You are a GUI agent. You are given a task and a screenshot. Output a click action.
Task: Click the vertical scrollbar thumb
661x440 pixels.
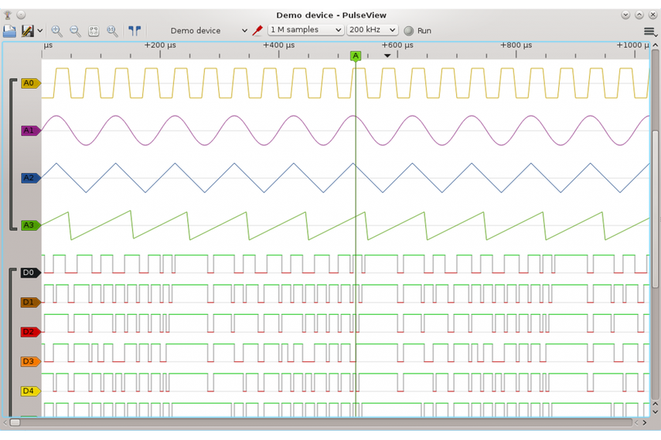pyautogui.click(x=655, y=210)
